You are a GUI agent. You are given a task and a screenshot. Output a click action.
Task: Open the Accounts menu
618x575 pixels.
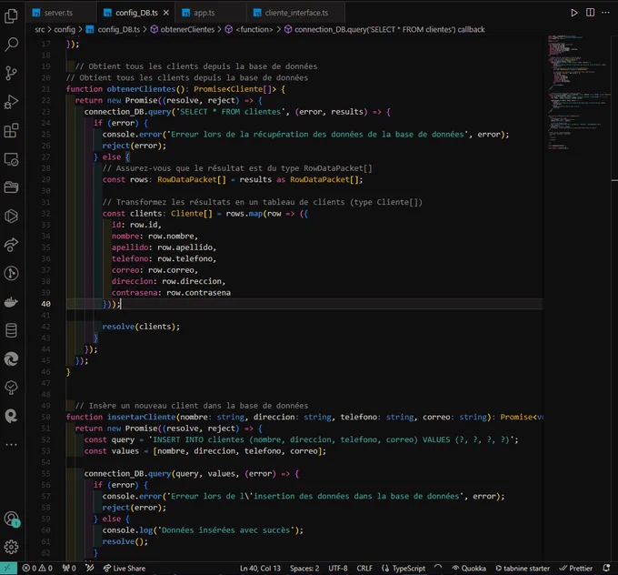[x=11, y=519]
